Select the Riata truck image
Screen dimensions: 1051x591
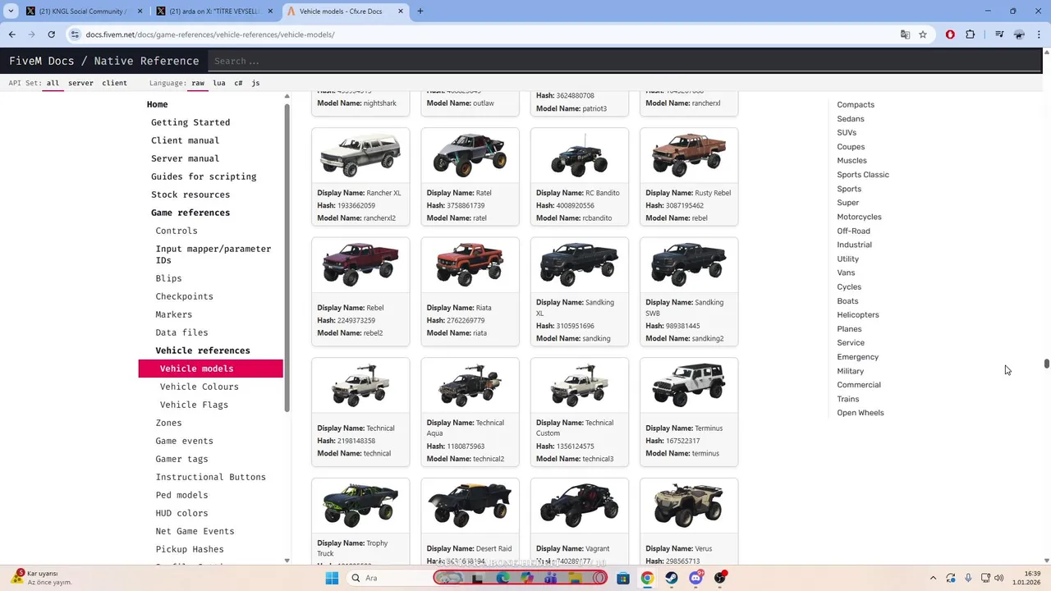click(470, 264)
